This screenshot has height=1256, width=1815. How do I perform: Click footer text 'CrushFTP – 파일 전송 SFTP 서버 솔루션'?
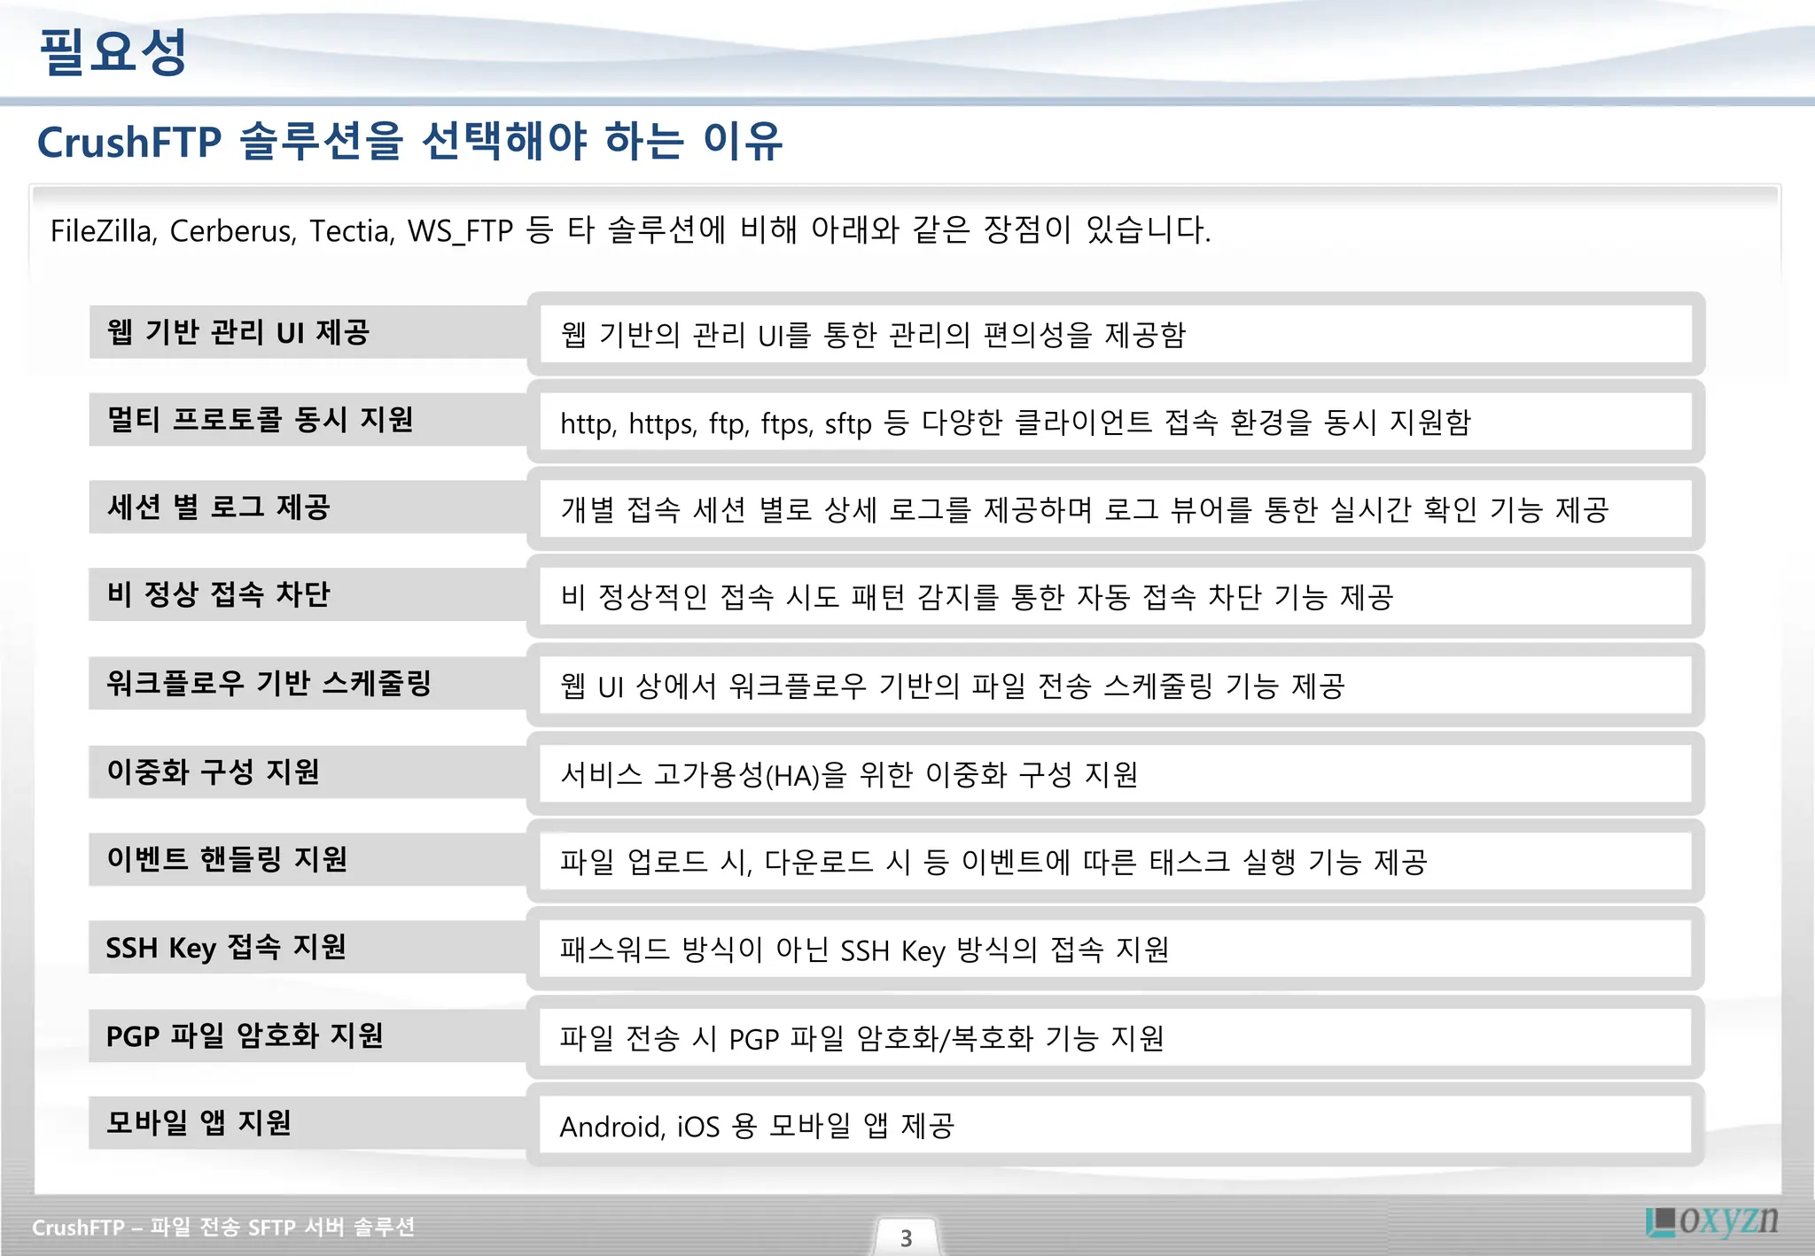tap(223, 1227)
